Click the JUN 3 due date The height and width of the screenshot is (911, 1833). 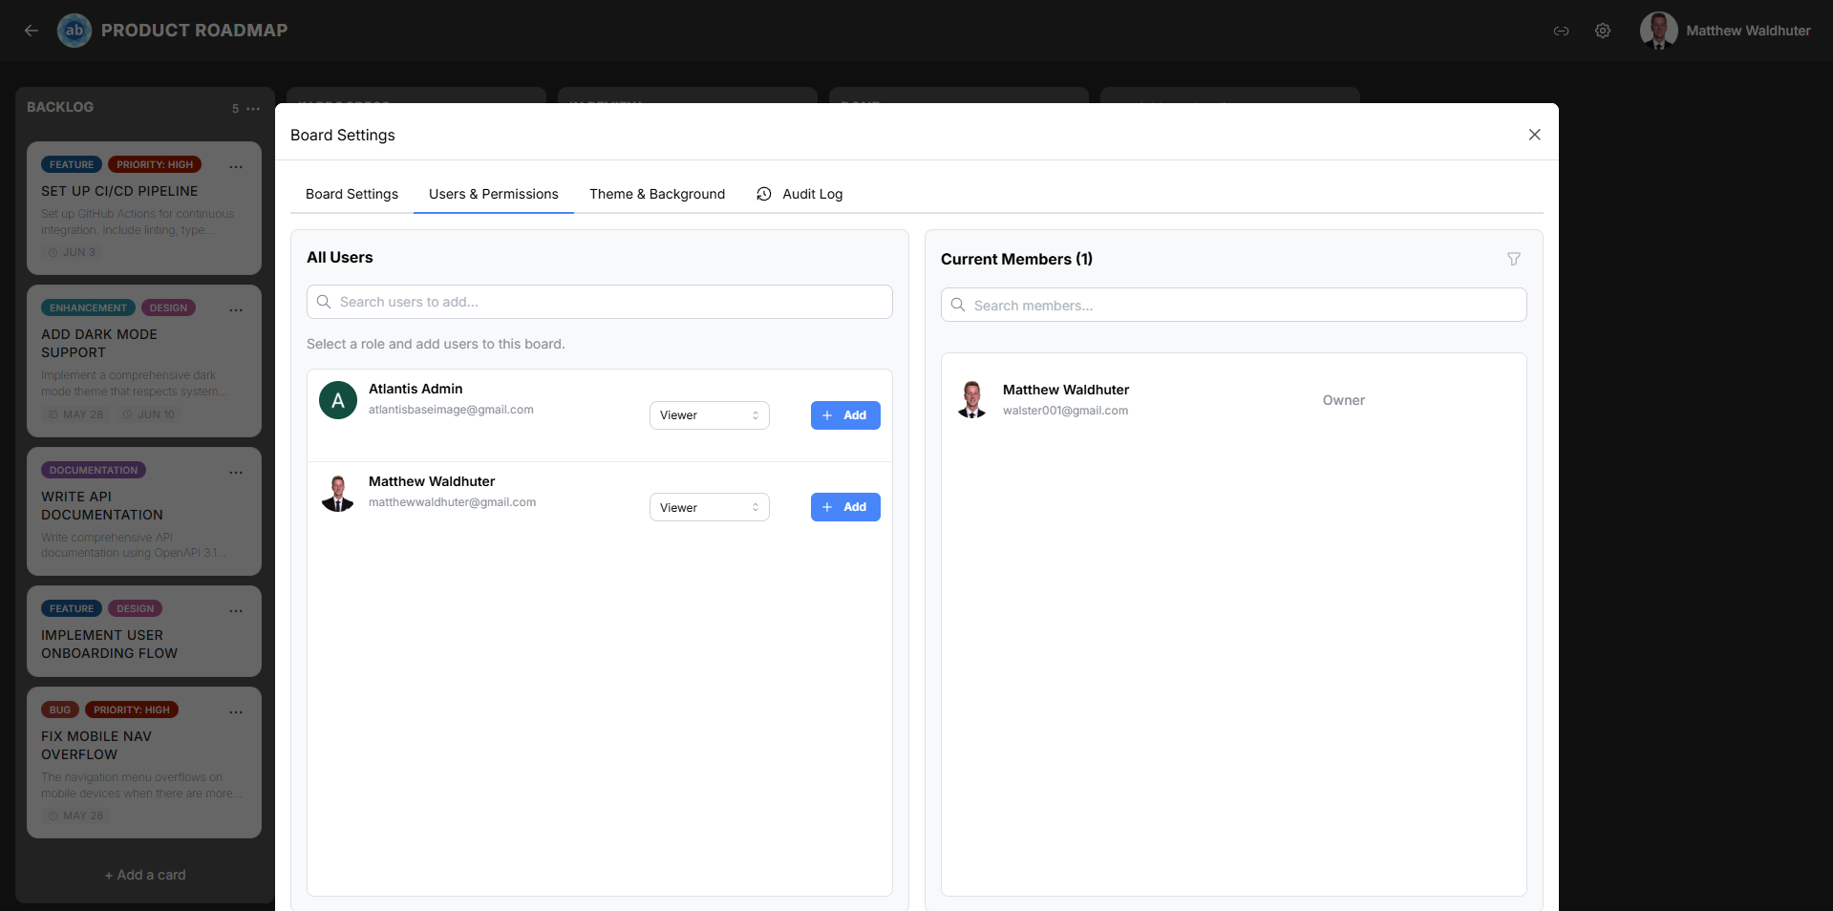click(x=73, y=252)
